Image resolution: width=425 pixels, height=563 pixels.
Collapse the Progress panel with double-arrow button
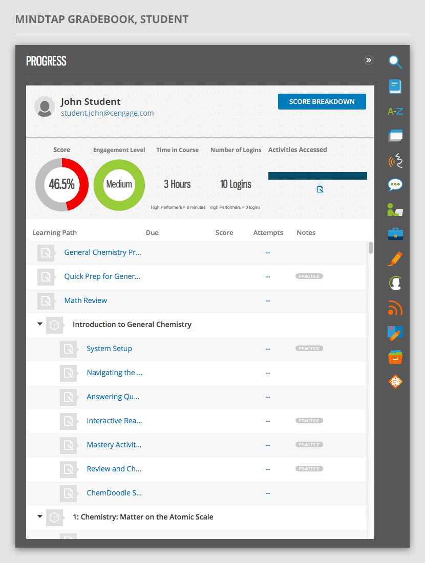(x=369, y=60)
